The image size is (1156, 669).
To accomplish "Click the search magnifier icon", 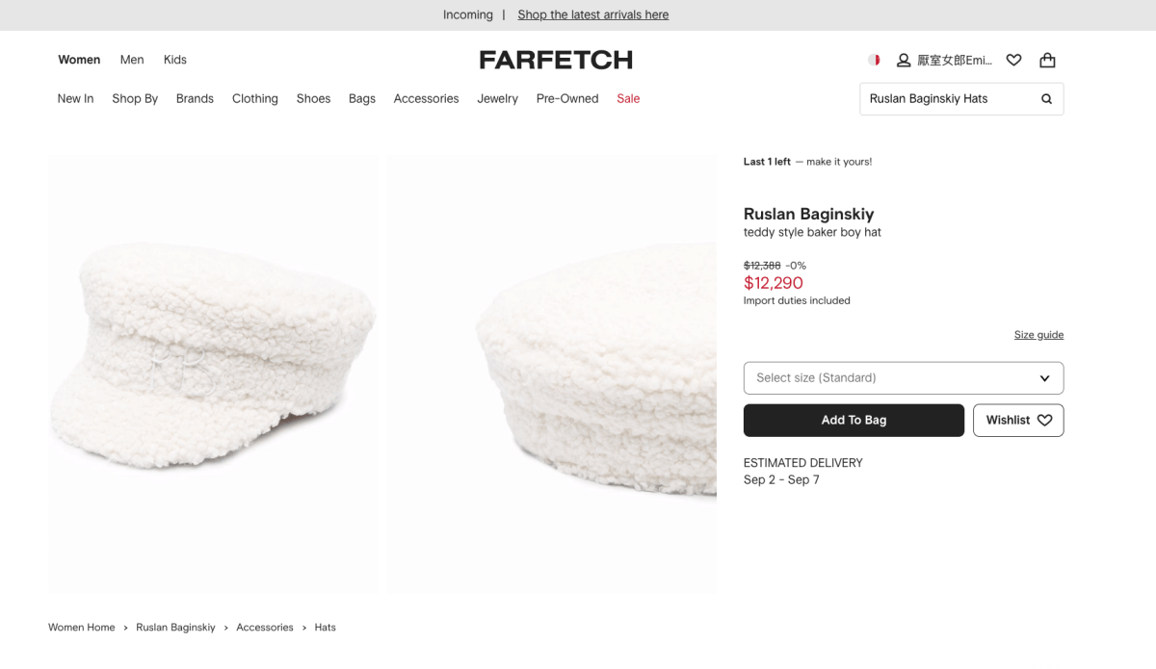I will pos(1046,99).
